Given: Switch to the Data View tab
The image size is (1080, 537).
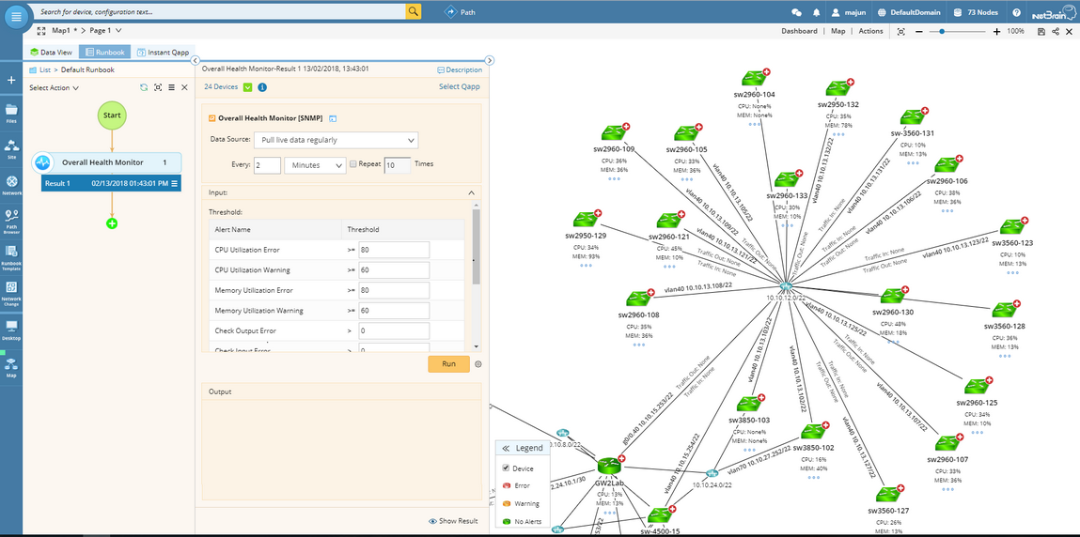Looking at the screenshot, I should click(x=51, y=53).
